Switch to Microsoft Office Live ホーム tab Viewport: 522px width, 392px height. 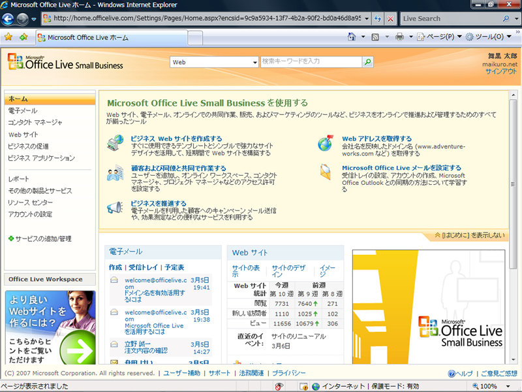[112, 37]
